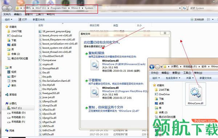Open 最近访问的位置 in System window sidebar

pyautogui.click(x=18, y=58)
